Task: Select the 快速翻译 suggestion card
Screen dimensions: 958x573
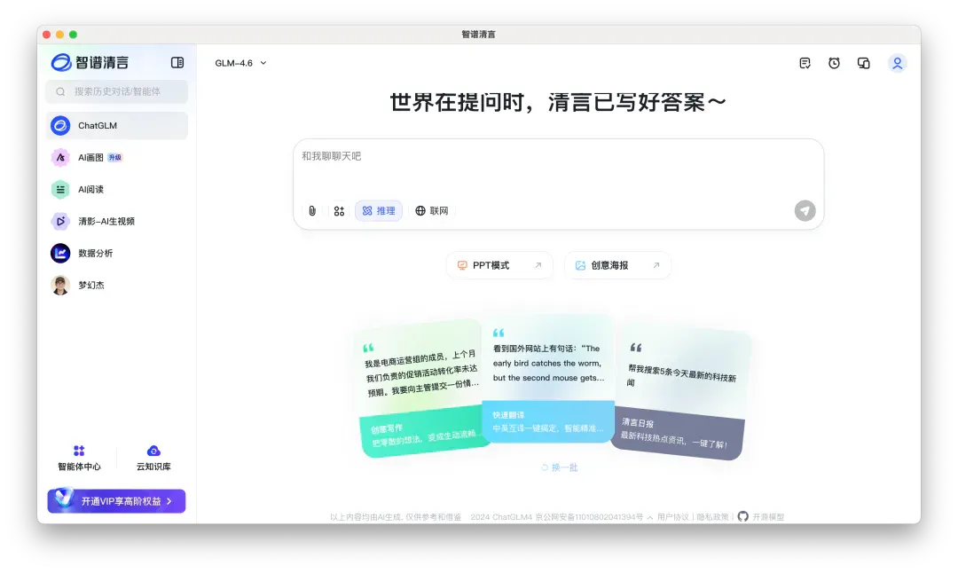Action: coord(548,379)
